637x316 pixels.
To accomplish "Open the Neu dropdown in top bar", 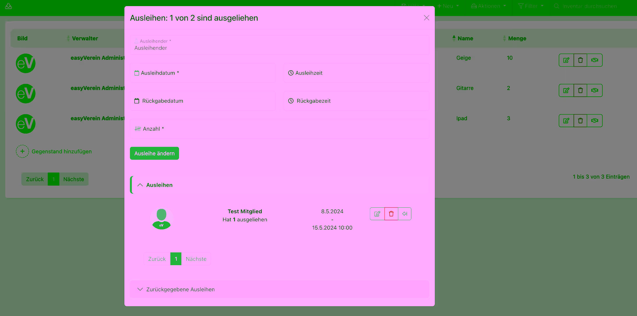I will [x=448, y=6].
